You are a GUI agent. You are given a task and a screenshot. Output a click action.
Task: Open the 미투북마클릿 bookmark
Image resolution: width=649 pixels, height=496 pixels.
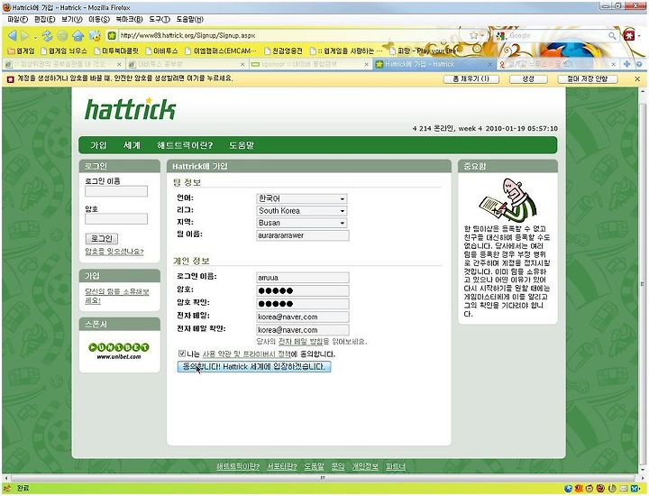[x=116, y=51]
